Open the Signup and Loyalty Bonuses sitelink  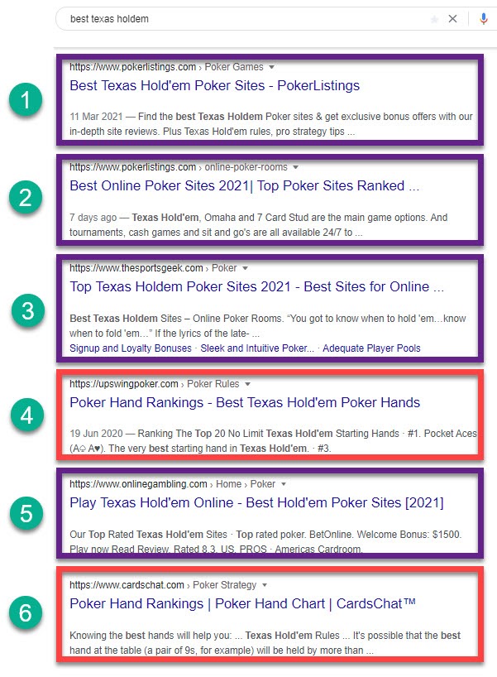click(x=131, y=348)
